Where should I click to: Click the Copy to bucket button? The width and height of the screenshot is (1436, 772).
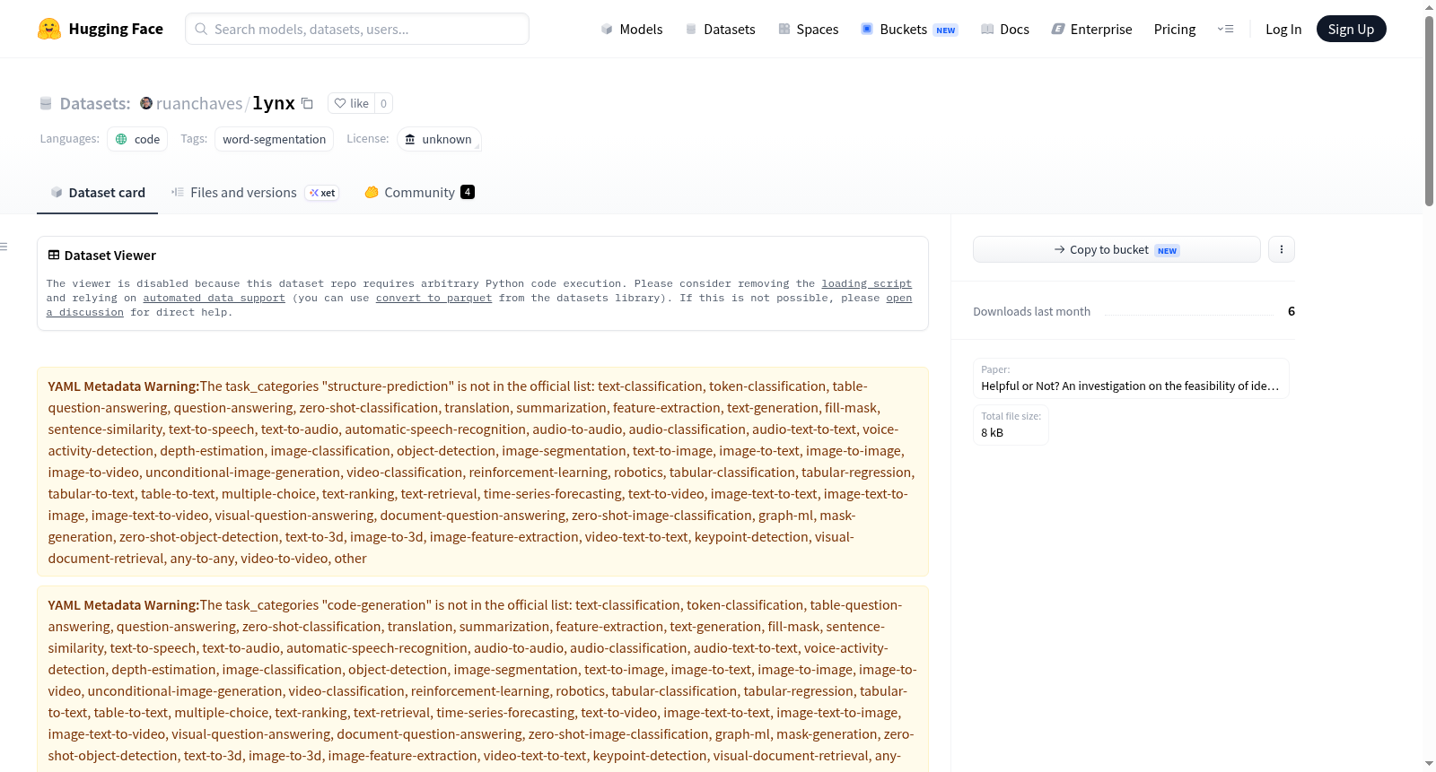(1116, 249)
